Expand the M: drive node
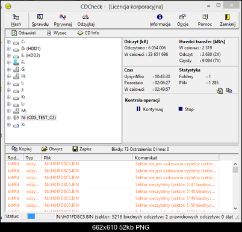The image size is (242, 232). [x=8, y=111]
